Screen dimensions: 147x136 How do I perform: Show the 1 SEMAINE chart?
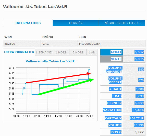pyautogui.click(x=44, y=52)
